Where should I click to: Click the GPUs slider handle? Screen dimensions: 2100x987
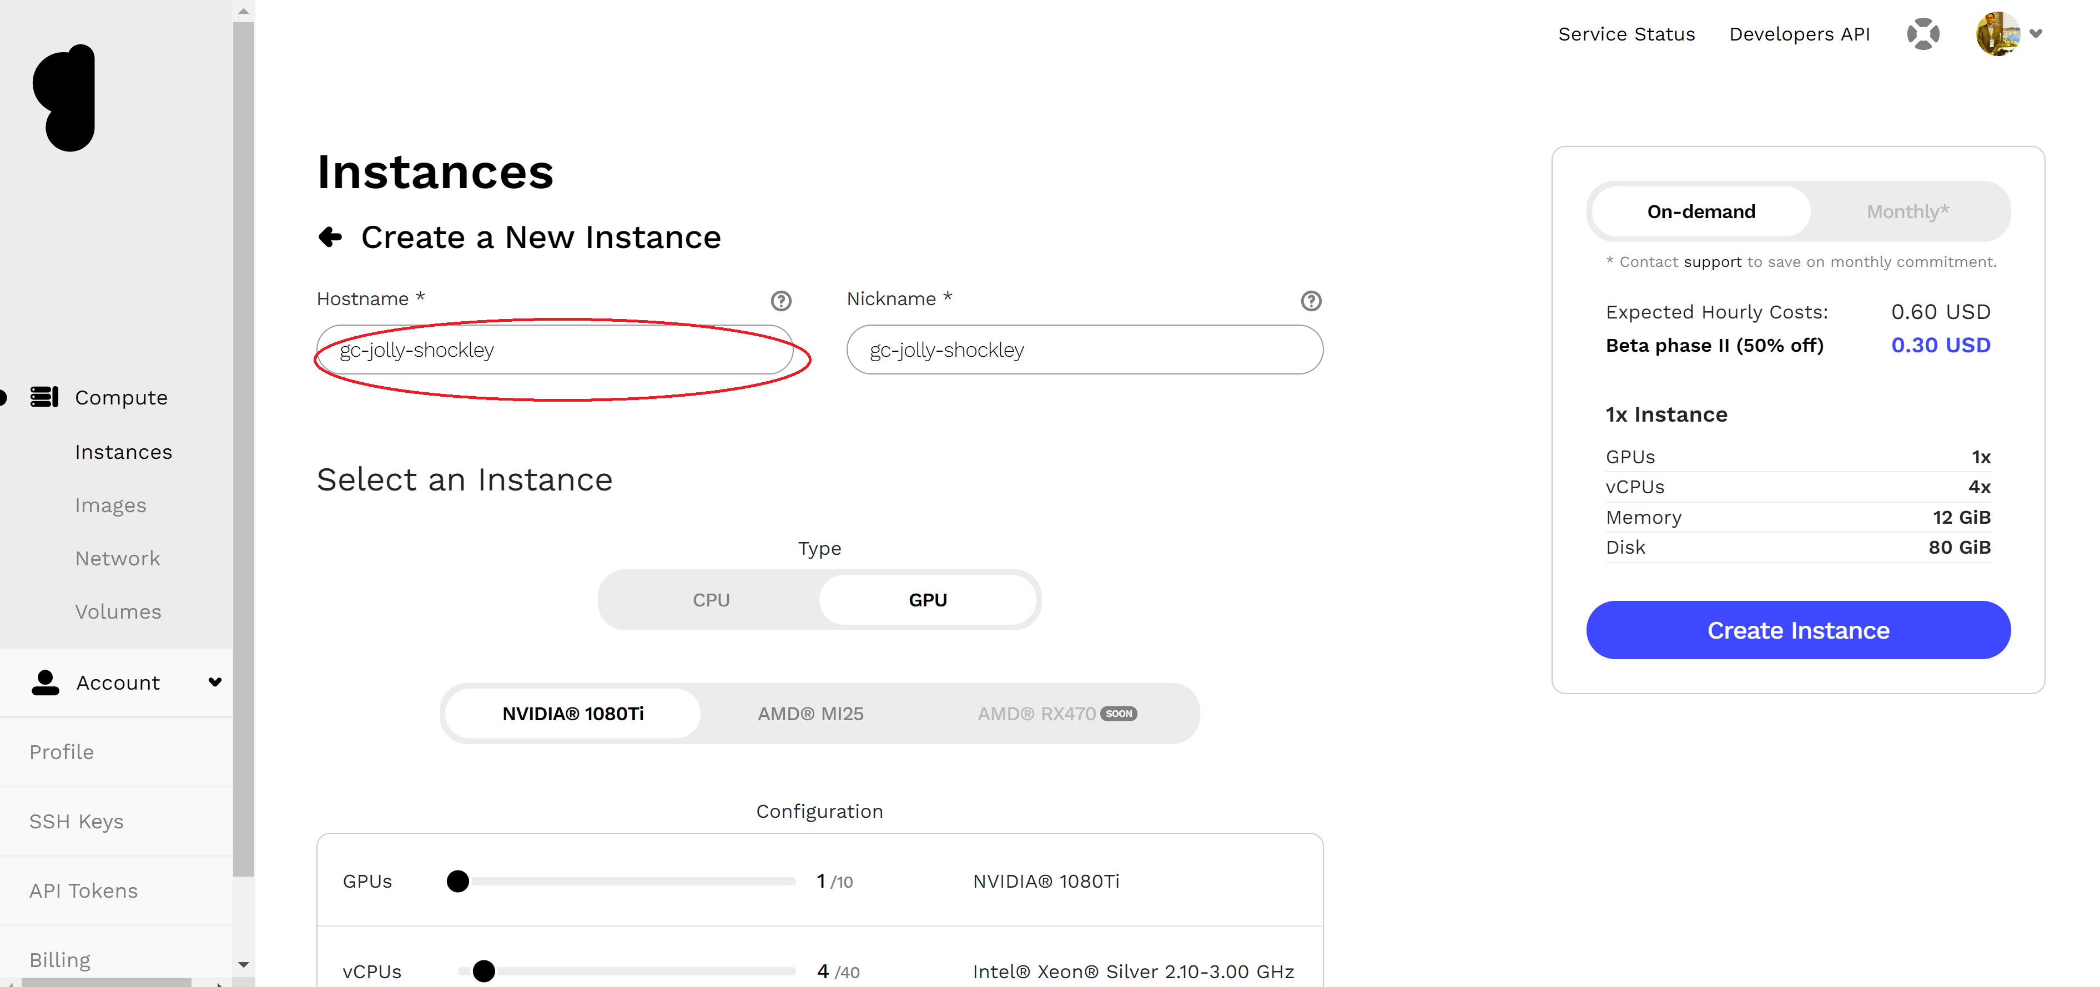coord(458,881)
